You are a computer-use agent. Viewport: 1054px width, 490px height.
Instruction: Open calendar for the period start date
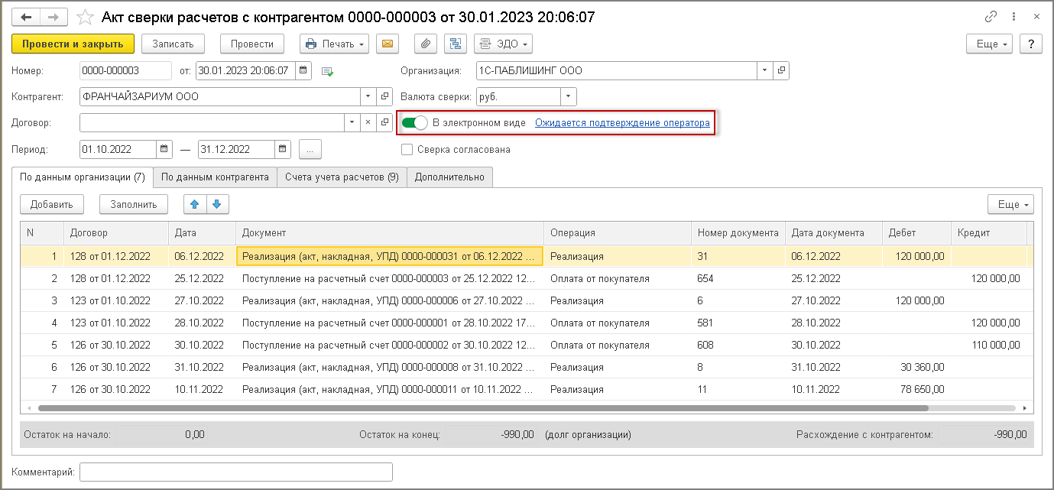coord(165,149)
